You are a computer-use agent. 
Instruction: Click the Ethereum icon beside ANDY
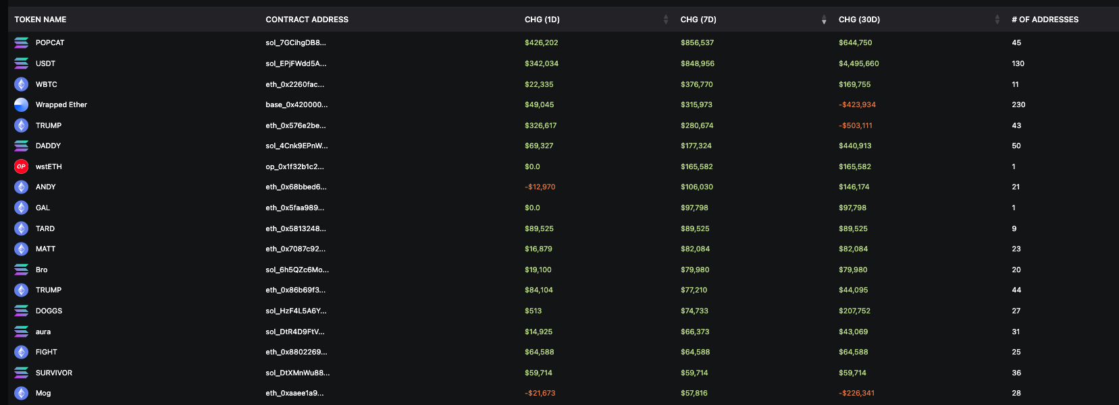(22, 187)
